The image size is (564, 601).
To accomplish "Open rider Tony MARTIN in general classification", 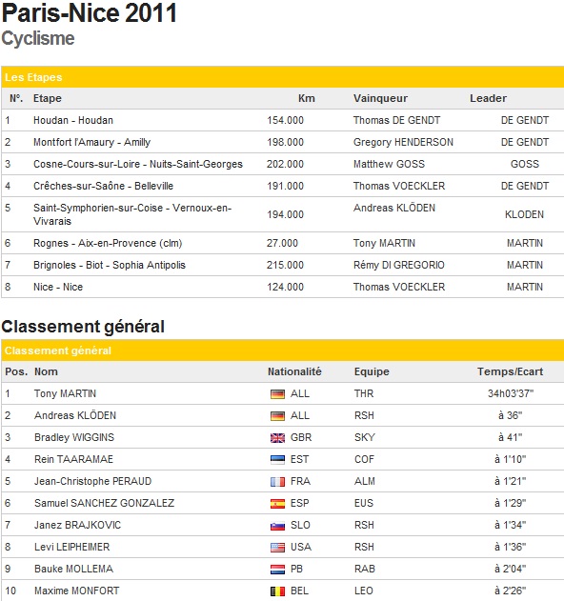I will point(65,393).
